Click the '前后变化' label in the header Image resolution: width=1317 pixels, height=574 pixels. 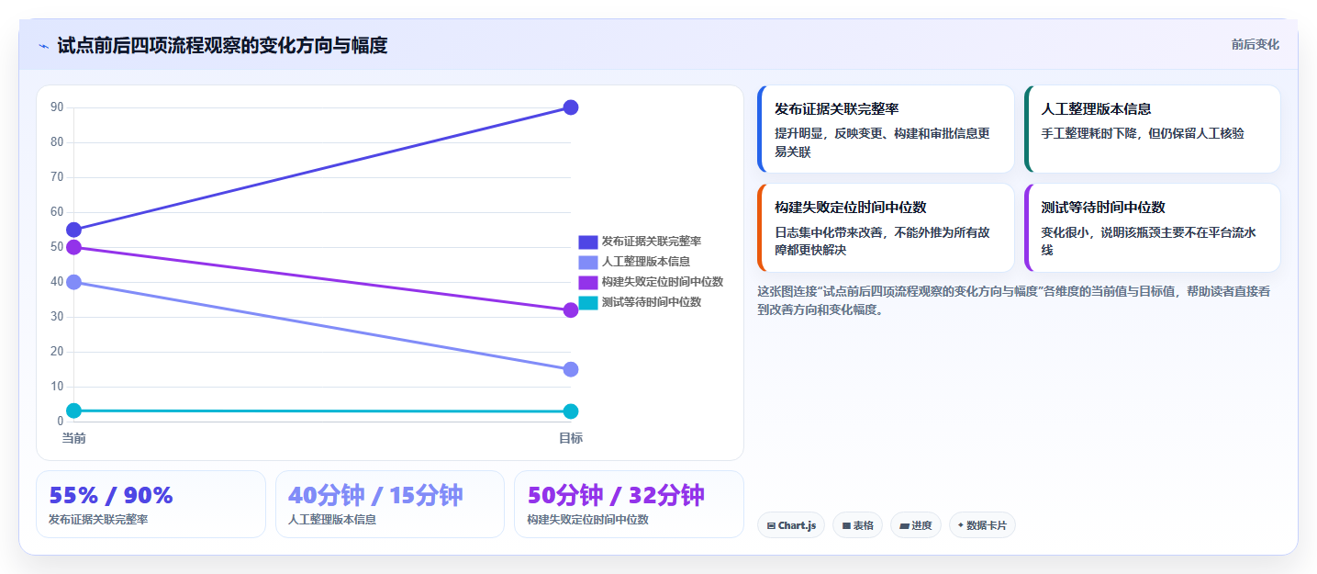pos(1255,45)
